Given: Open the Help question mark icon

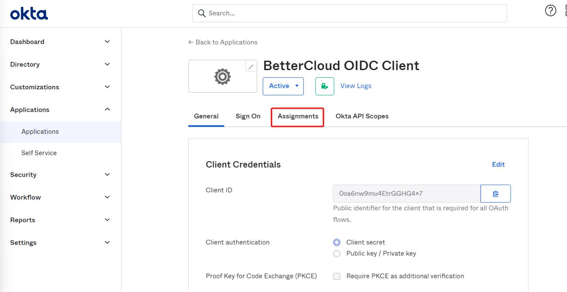Looking at the screenshot, I should [x=550, y=10].
